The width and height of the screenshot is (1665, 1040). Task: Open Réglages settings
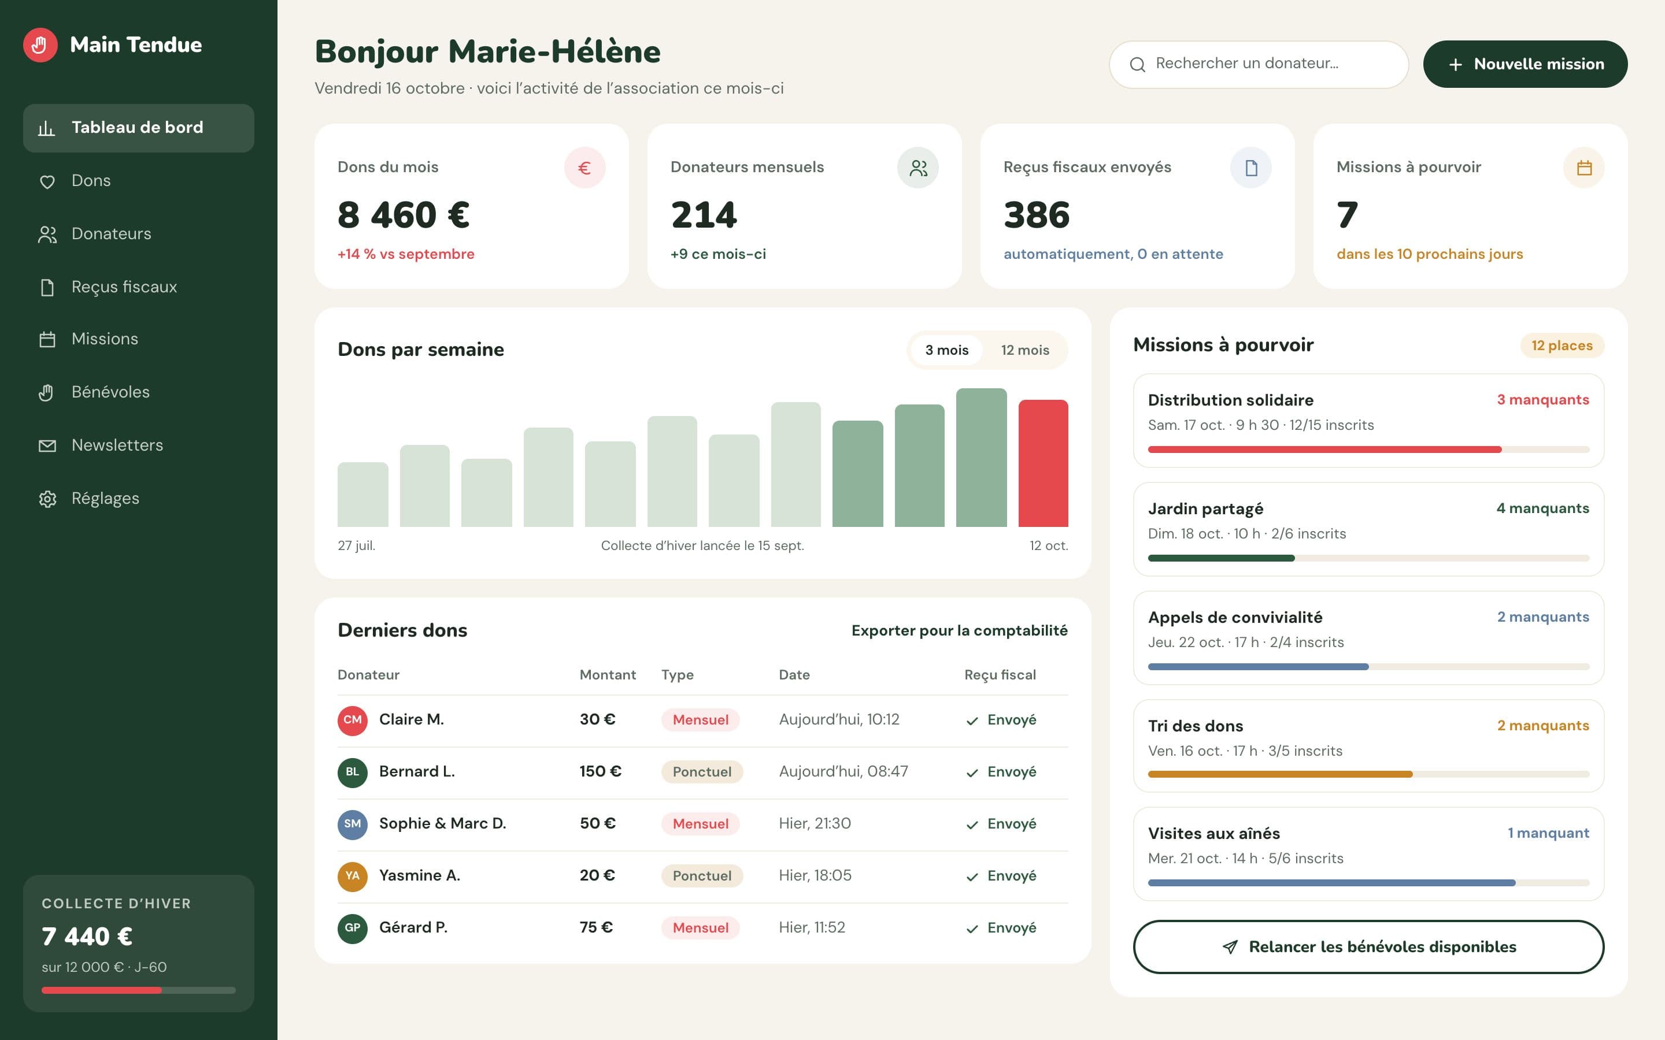pyautogui.click(x=138, y=498)
